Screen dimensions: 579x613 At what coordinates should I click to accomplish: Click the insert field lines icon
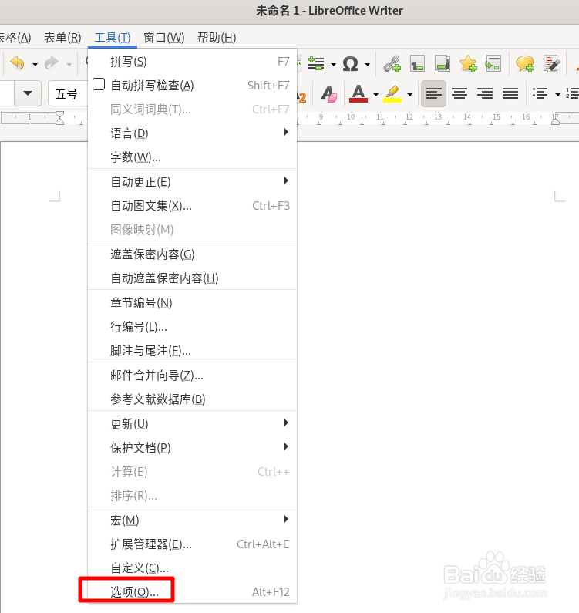[316, 64]
